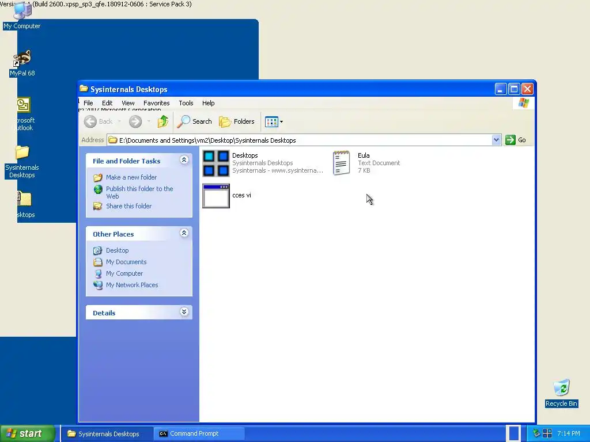Open the Back history dropdown arrow
The width and height of the screenshot is (590, 442).
tap(119, 121)
